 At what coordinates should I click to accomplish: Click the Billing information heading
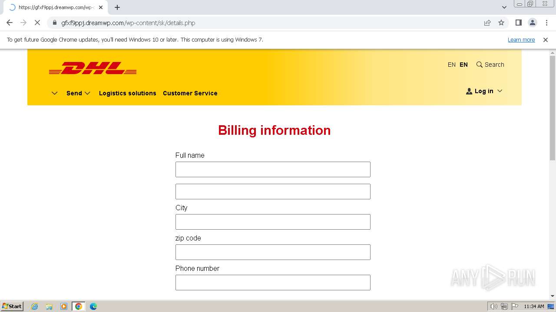coord(275,130)
